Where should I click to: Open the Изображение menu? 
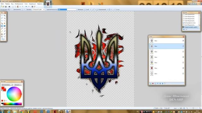[x=19, y=4]
